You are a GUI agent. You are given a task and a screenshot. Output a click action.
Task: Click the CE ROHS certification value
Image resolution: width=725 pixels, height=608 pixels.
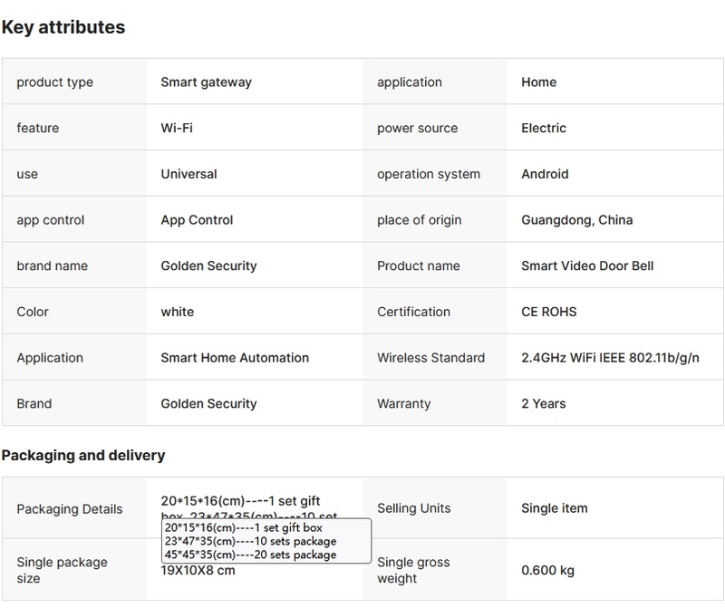[x=549, y=312]
